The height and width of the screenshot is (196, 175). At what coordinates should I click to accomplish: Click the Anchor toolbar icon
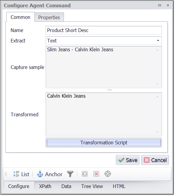(x=40, y=174)
